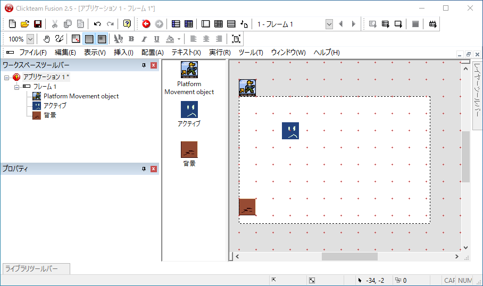The height and width of the screenshot is (286, 483).
Task: Click the Run Frame icon
Action: coord(398,24)
